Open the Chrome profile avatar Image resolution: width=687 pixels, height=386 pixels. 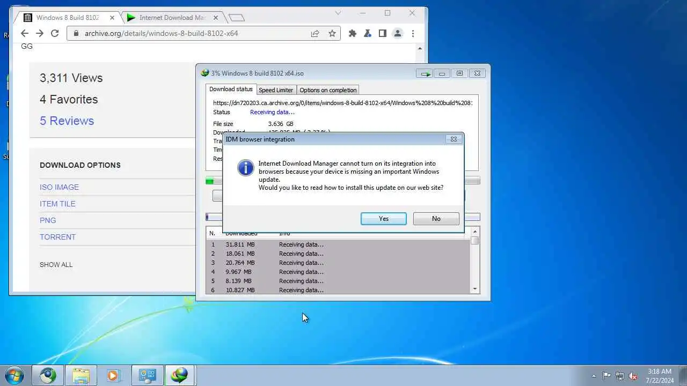398,33
